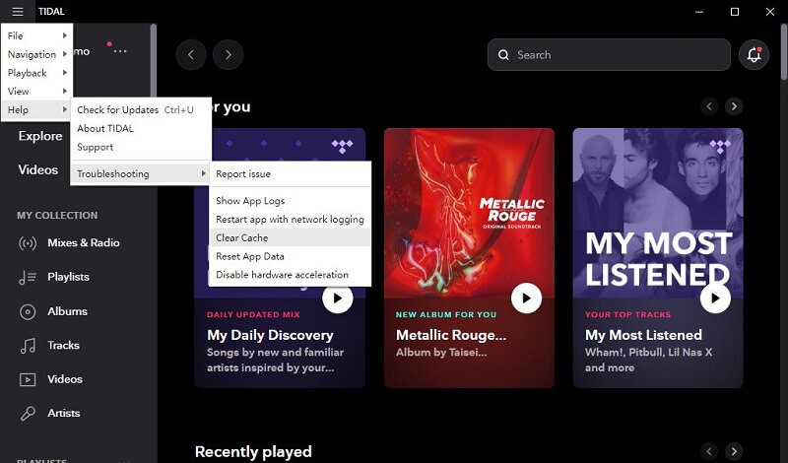Open the top-level Videos page
Viewport: 788px width, 463px height.
tap(38, 169)
